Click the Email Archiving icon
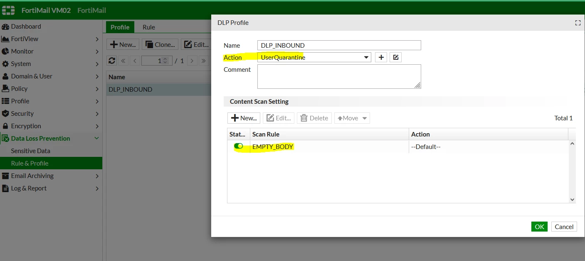This screenshot has height=261, width=585. [x=5, y=176]
